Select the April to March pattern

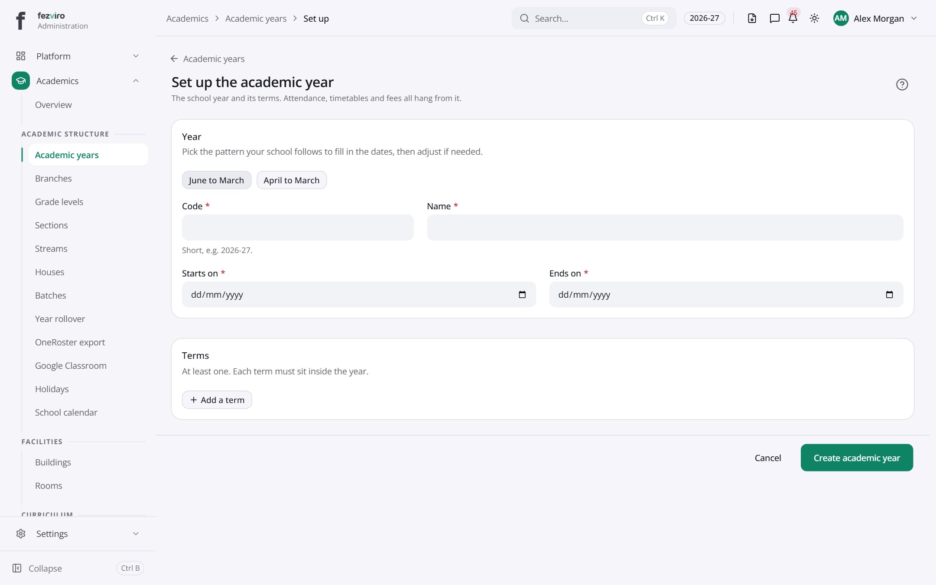292,180
